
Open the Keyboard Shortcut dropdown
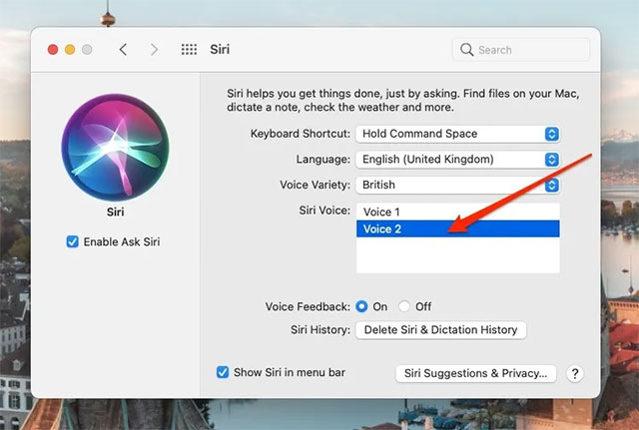[x=457, y=134]
